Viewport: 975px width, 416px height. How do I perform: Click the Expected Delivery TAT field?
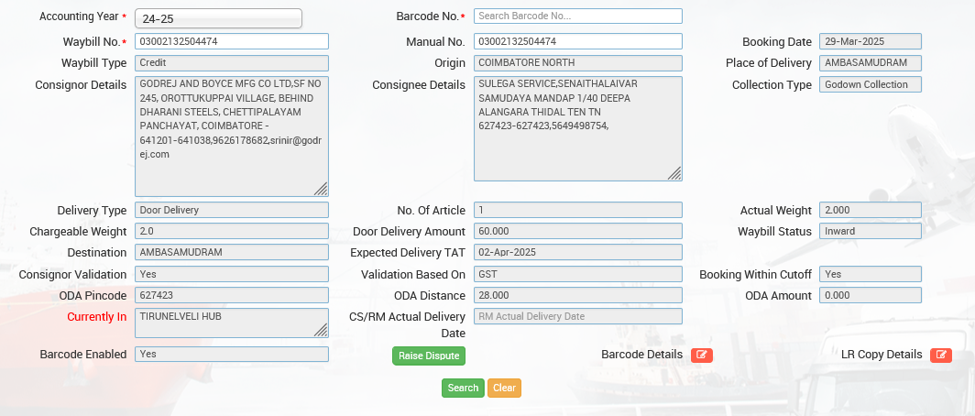point(577,252)
